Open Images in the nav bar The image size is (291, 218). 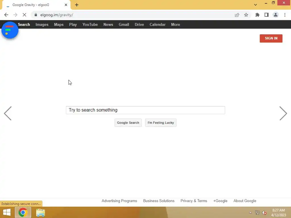42,24
